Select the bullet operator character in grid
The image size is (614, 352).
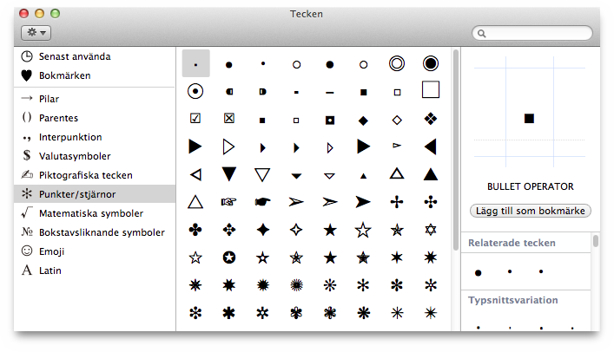point(195,63)
